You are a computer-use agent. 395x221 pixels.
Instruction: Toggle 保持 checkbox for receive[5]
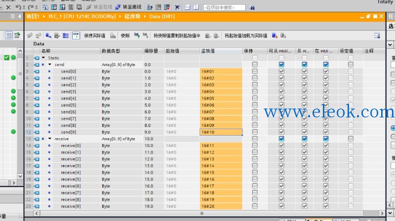(x=255, y=179)
